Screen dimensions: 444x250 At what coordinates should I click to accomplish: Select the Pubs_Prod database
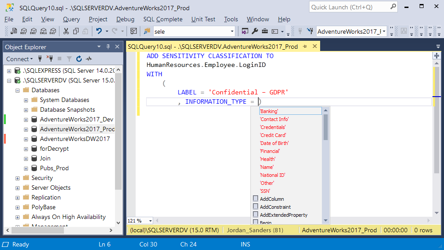coord(54,168)
